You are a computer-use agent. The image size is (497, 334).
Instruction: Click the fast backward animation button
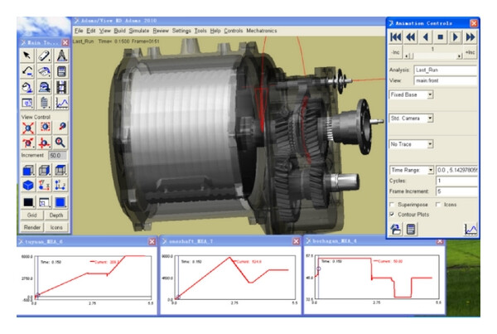tap(411, 37)
